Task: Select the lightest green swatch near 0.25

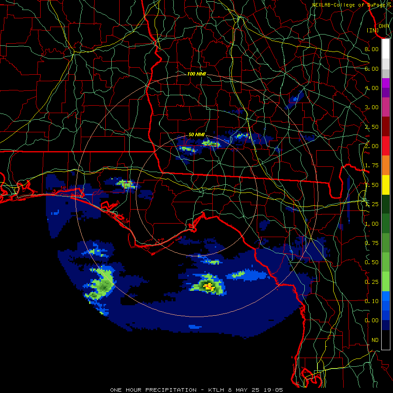Action: [x=386, y=282]
